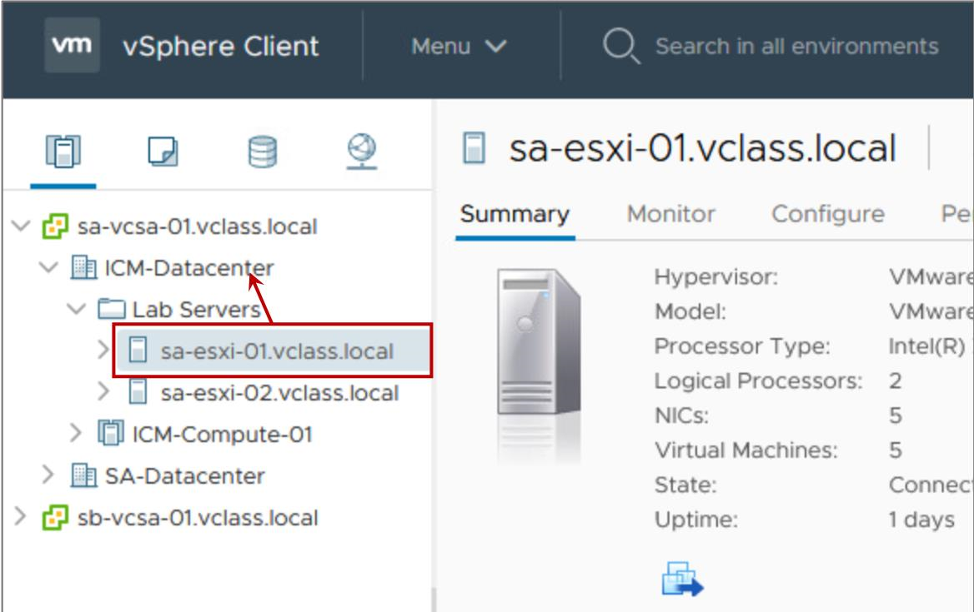Click the sa-esxi-01.vclass.local page heading

click(x=702, y=148)
